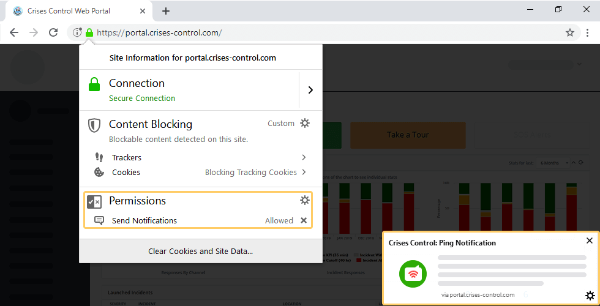Image resolution: width=600 pixels, height=306 pixels.
Task: Click the collapse caret next to stats dropdown
Action: 574,163
